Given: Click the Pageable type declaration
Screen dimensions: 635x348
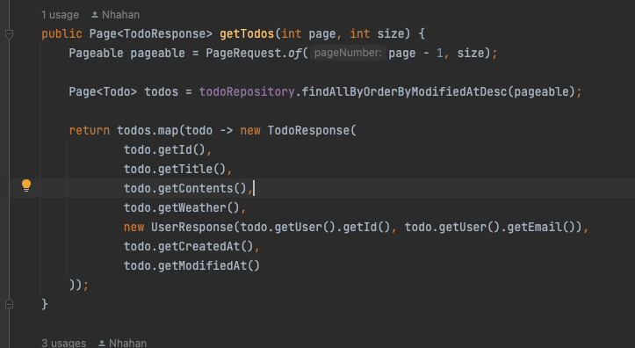Looking at the screenshot, I should coord(96,53).
